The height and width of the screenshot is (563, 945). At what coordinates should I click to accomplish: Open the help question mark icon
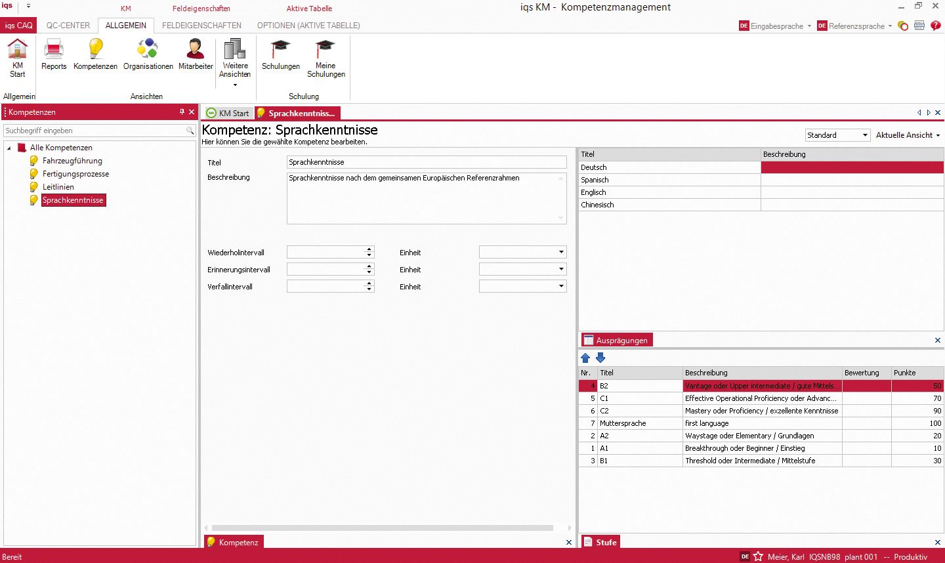pos(936,25)
